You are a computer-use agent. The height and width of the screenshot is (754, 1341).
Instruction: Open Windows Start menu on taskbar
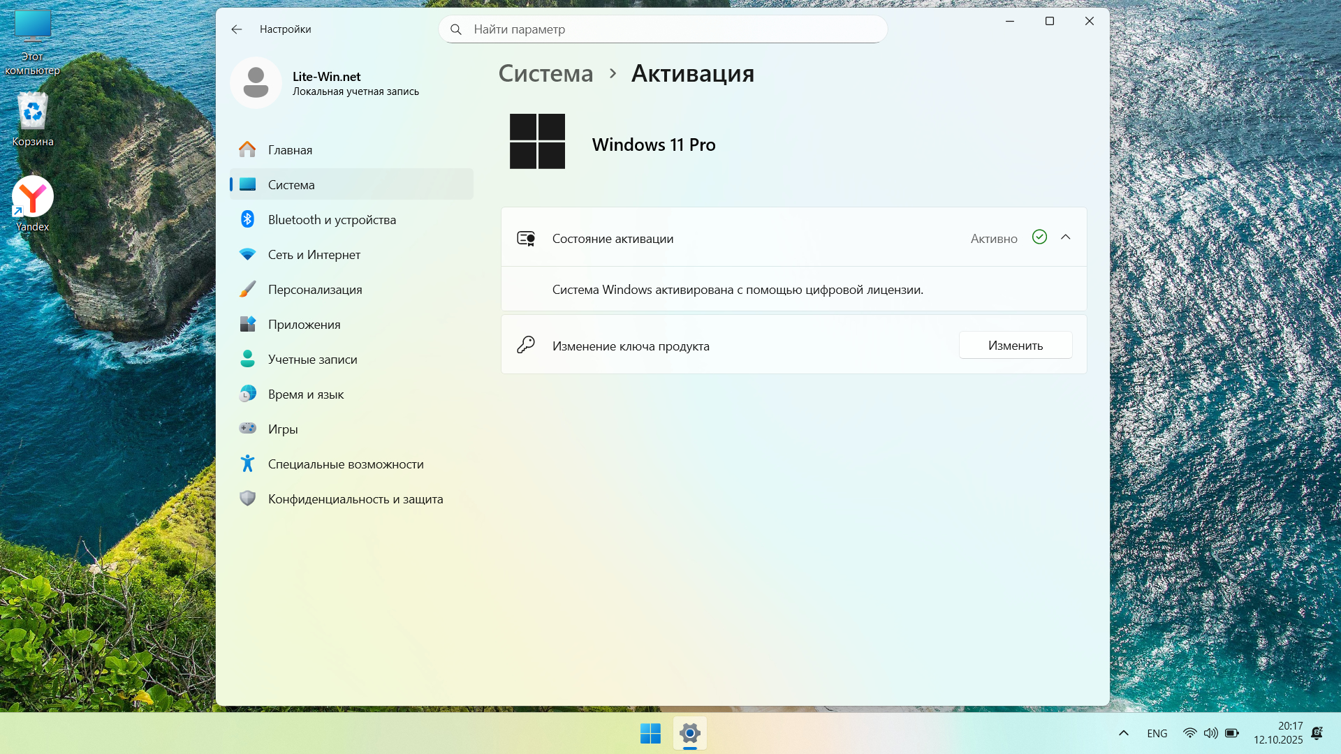pyautogui.click(x=650, y=733)
